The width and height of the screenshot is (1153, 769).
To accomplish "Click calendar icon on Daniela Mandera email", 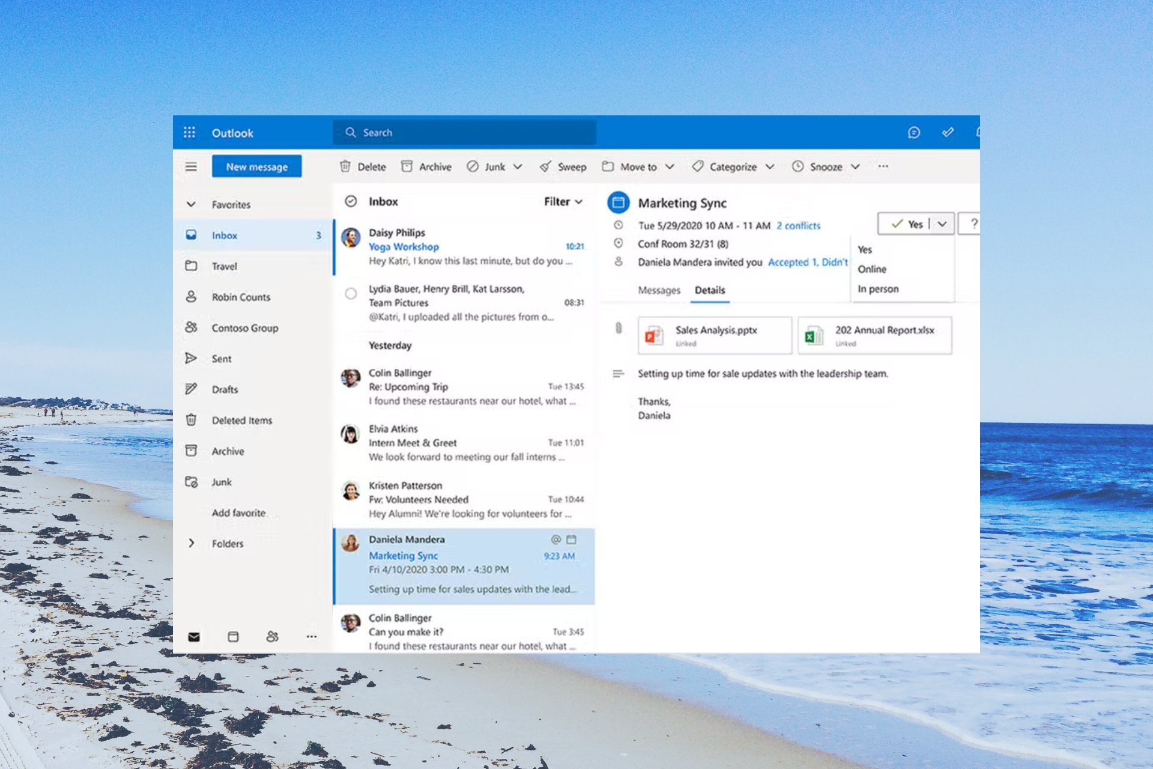I will point(571,540).
